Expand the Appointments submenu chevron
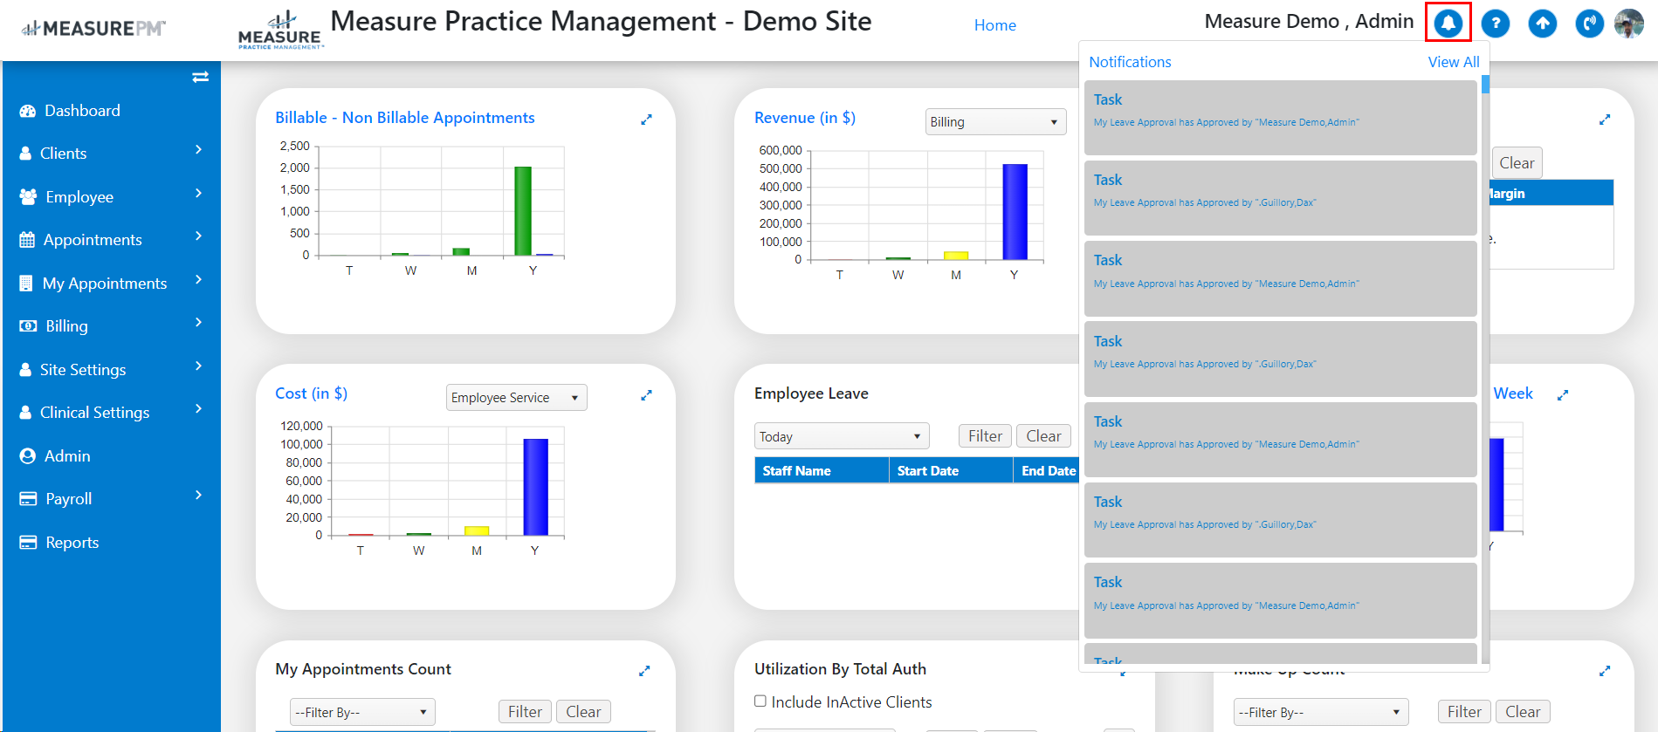Image resolution: width=1658 pixels, height=732 pixels. [x=199, y=236]
